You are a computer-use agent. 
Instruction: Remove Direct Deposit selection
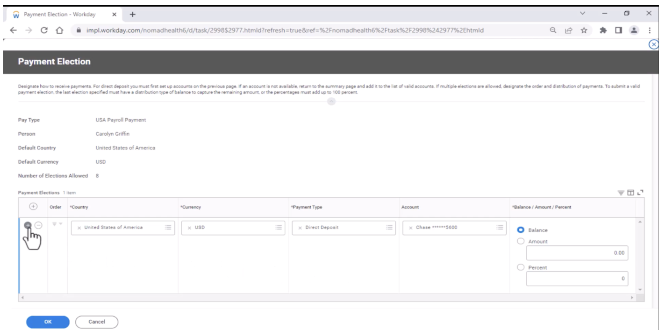(300, 228)
